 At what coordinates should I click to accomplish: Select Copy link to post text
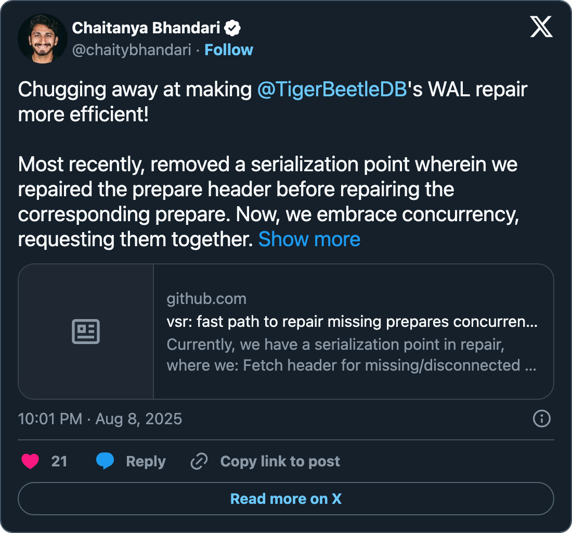point(280,461)
